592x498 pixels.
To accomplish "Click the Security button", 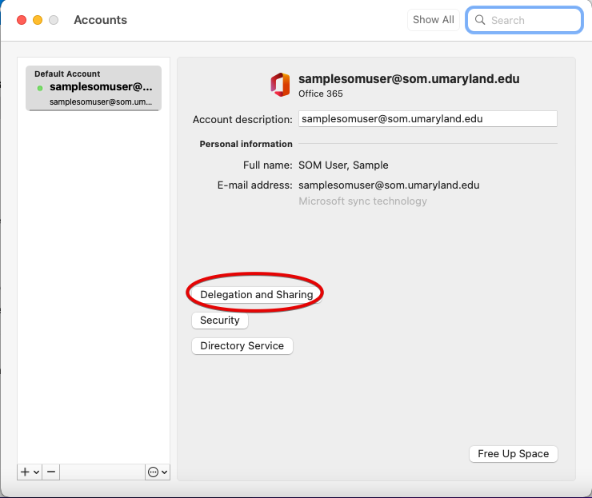I will pyautogui.click(x=219, y=321).
